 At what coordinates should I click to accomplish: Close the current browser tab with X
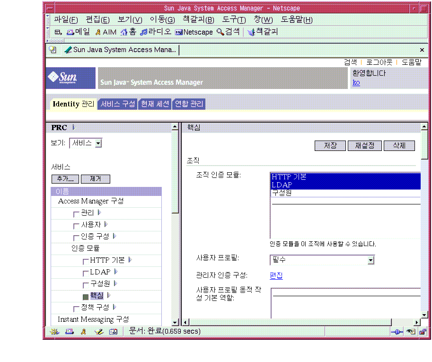click(422, 50)
